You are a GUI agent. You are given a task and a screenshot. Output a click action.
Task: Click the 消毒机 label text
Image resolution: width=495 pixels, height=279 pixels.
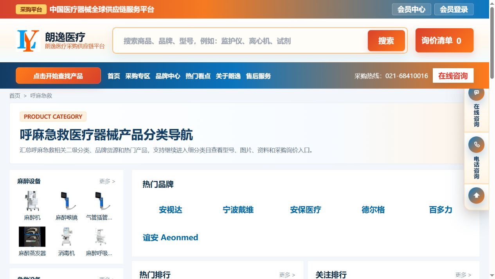(x=67, y=253)
